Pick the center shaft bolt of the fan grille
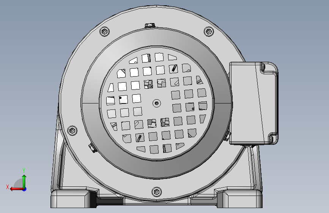329x213 pixels. (156, 103)
